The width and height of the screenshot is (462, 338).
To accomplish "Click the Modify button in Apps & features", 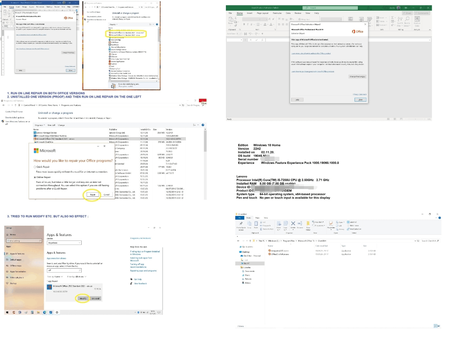I will [x=83, y=298].
